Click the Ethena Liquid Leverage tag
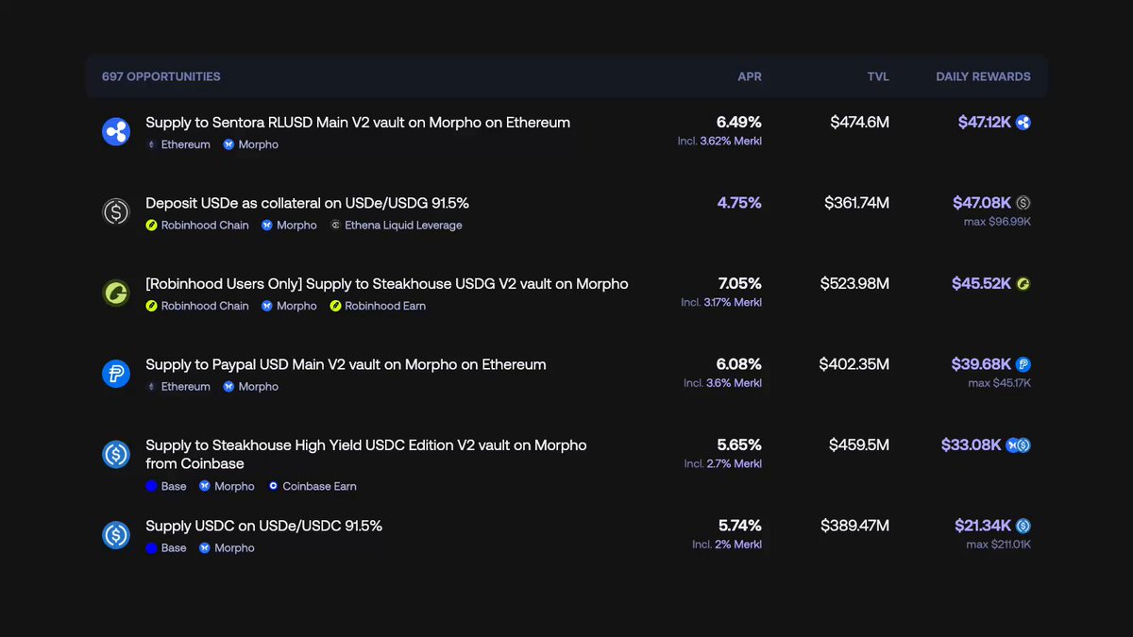This screenshot has height=637, width=1133. coord(396,226)
